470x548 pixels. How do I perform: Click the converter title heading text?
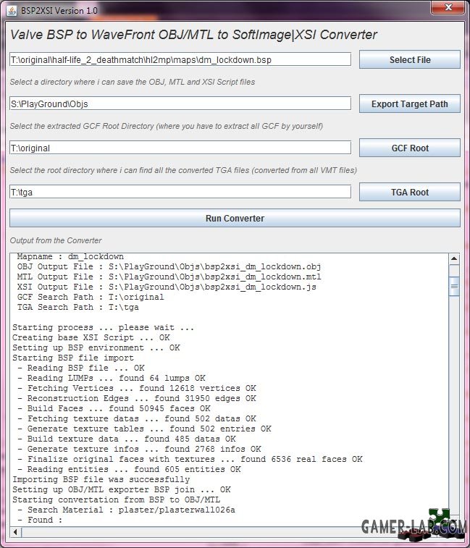point(193,35)
